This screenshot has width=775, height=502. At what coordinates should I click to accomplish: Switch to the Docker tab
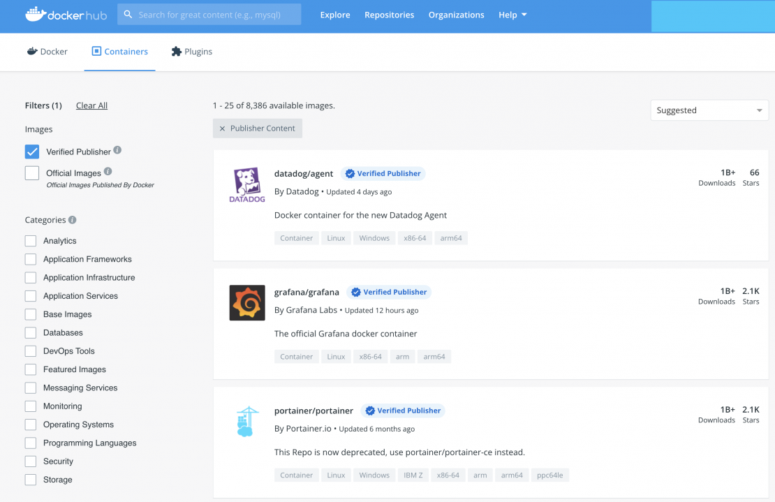coord(47,52)
